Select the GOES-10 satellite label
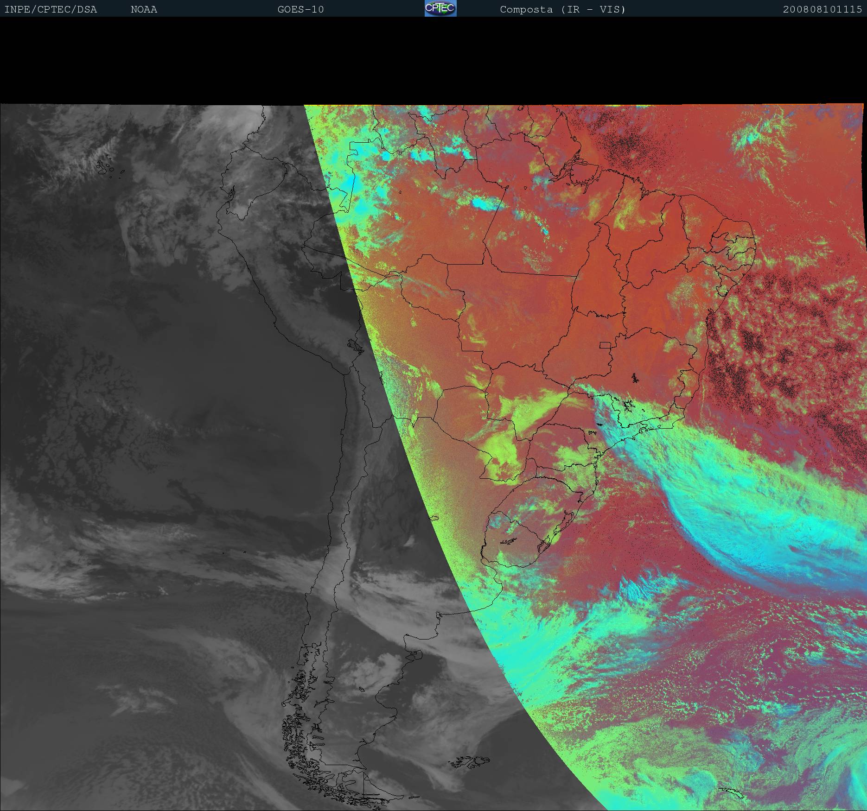This screenshot has height=811, width=867. pos(300,10)
